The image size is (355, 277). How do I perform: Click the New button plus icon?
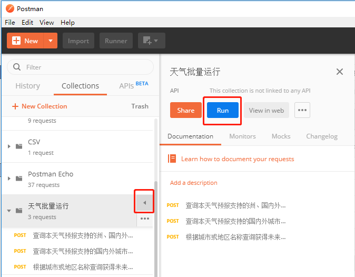point(16,41)
